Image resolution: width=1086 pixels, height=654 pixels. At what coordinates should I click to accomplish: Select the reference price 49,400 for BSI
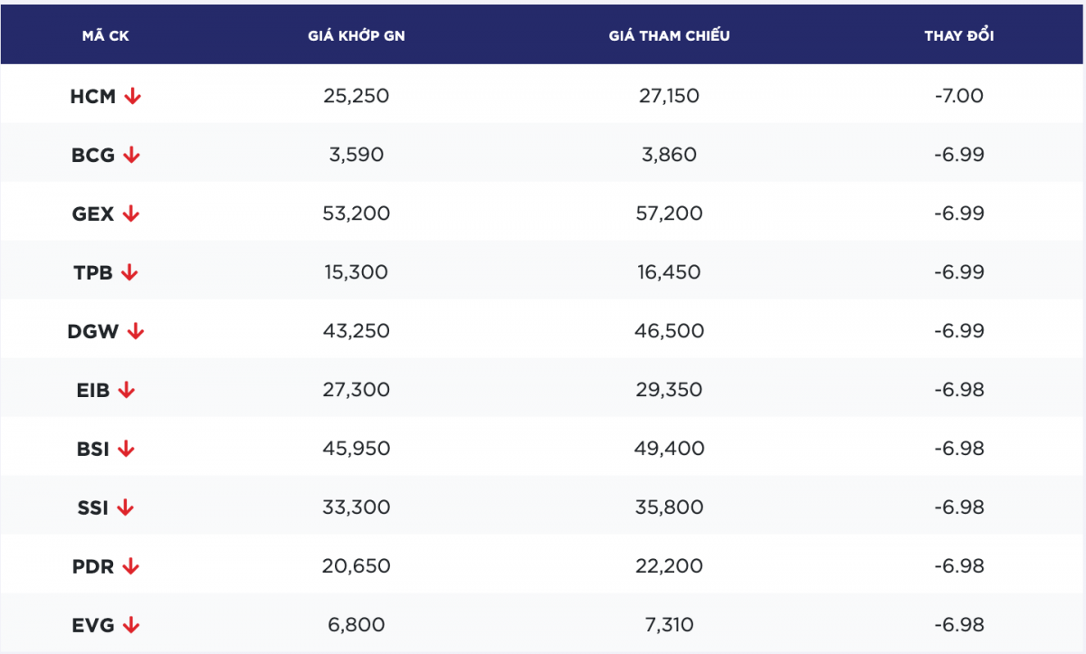(669, 449)
